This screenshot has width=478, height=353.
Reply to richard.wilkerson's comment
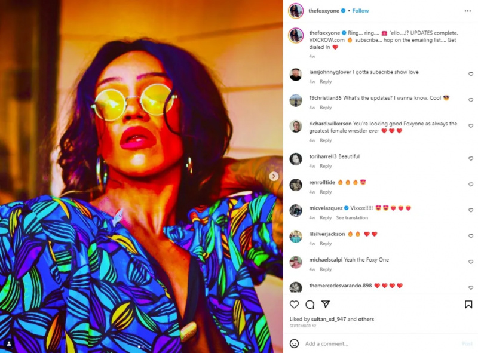326,140
